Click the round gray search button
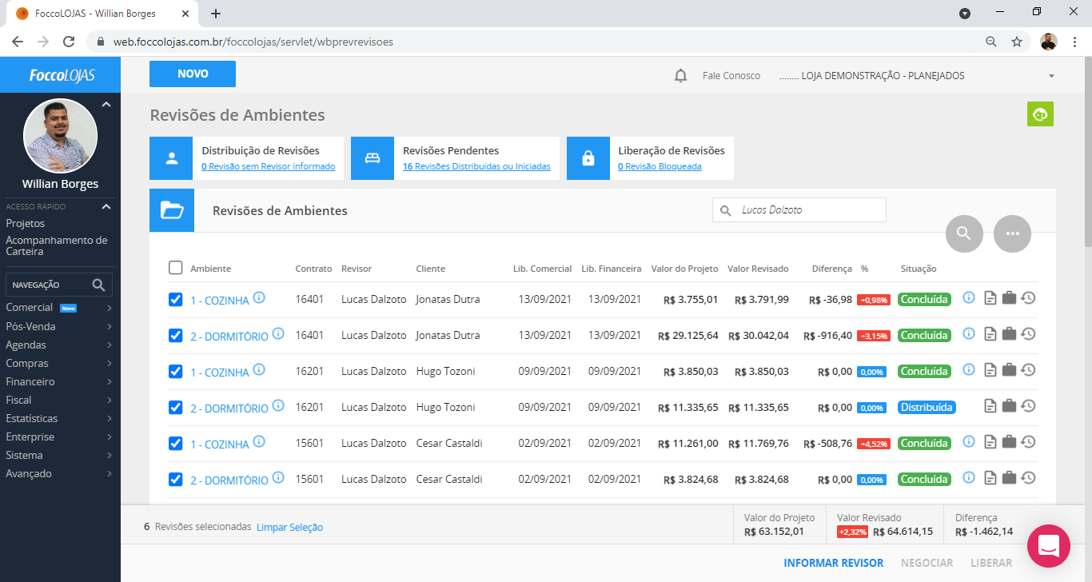The height and width of the screenshot is (582, 1092). pyautogui.click(x=964, y=233)
